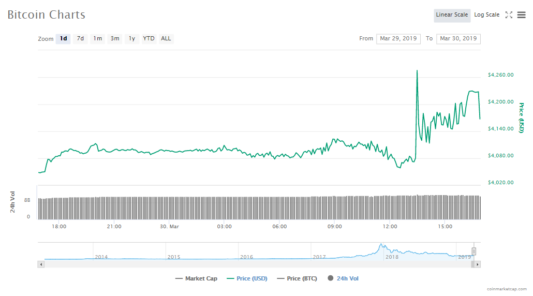This screenshot has height=296, width=533.
Task: Click the navigator range handle near 2019
Action: click(x=473, y=251)
